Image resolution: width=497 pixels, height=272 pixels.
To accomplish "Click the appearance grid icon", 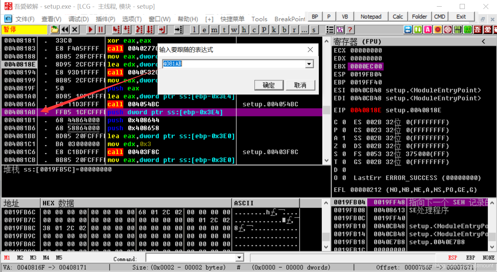I will (340, 30).
